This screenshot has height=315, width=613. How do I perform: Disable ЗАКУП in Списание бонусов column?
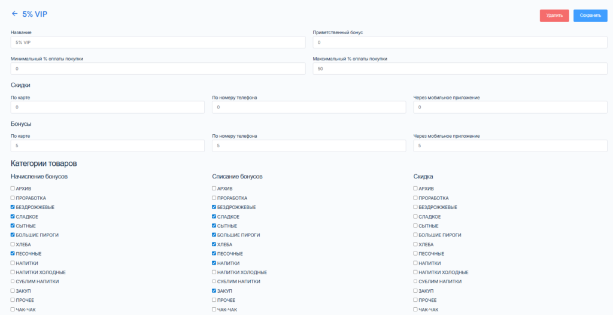tap(214, 290)
